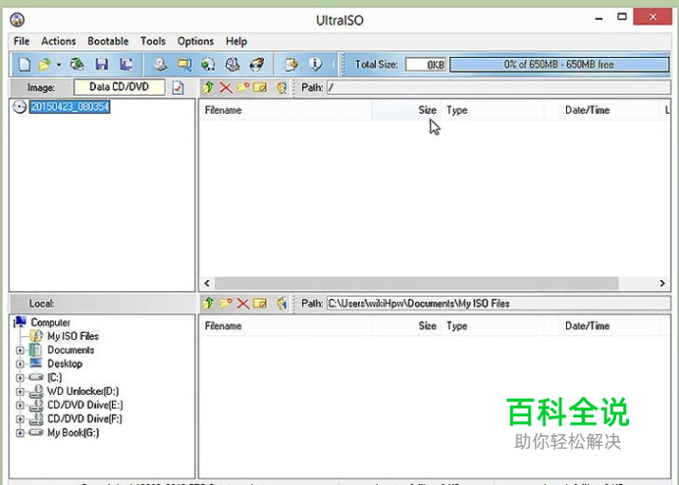The image size is (679, 485).
Task: Expand the CD/DVD Drive(F:) node
Action: 20,419
